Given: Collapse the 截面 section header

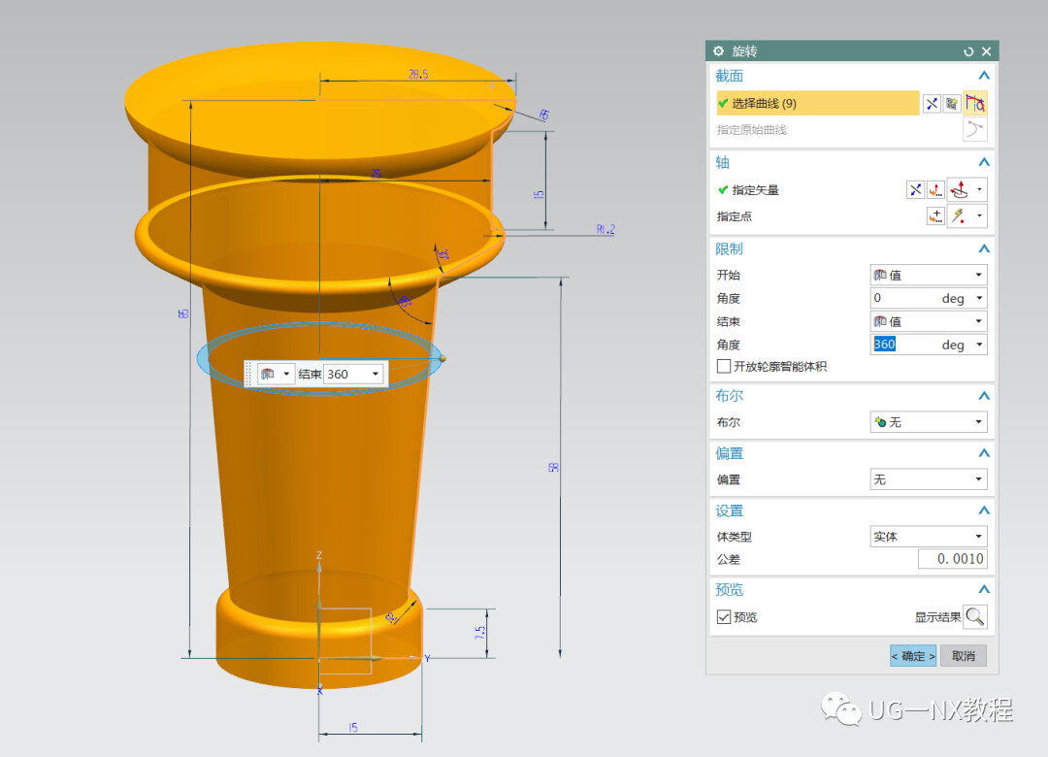Looking at the screenshot, I should click(984, 76).
